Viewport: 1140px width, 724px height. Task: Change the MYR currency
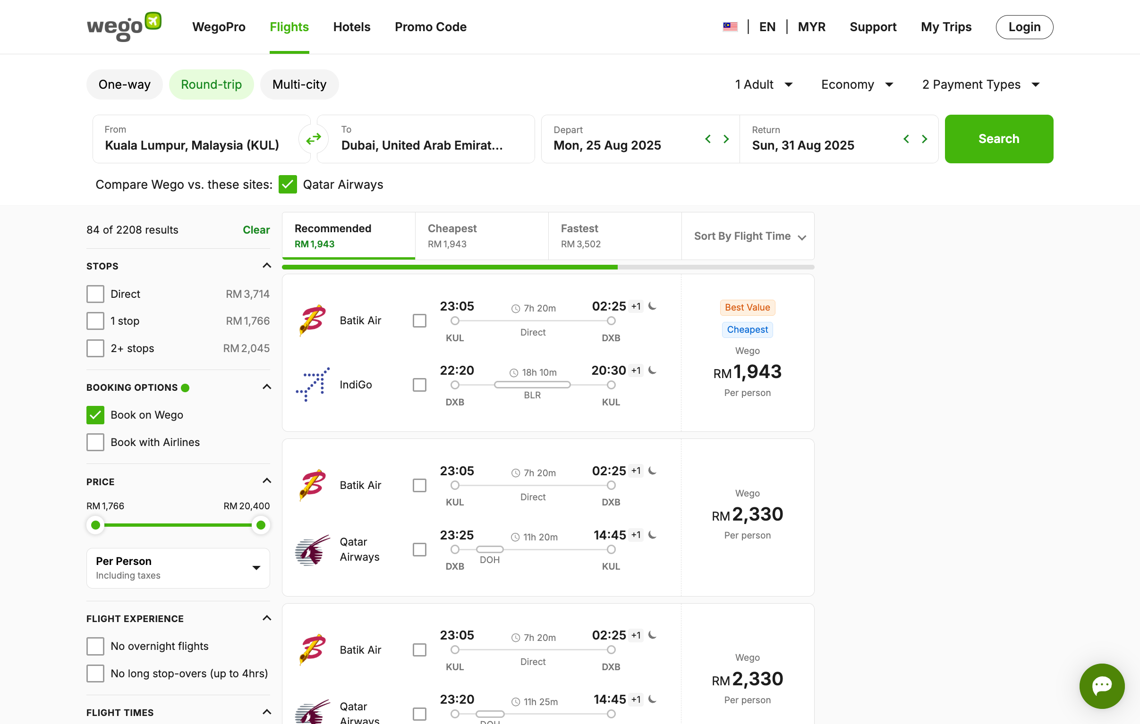(x=811, y=27)
